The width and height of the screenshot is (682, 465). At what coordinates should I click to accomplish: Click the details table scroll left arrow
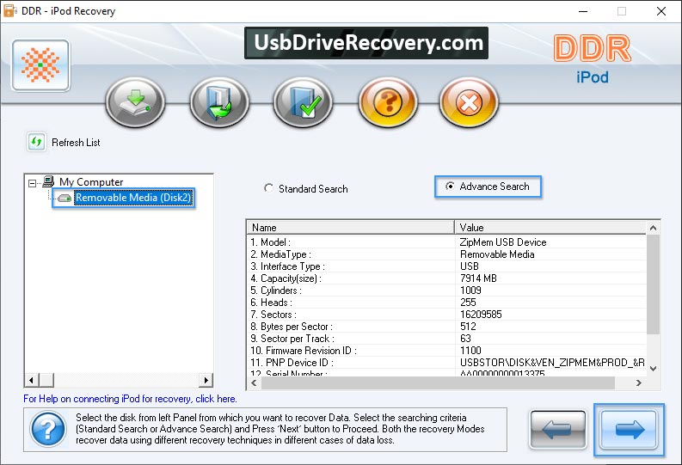254,382
